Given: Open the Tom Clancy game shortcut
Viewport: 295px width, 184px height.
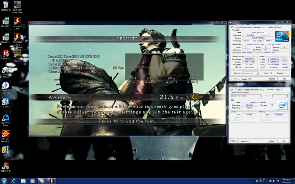Looking at the screenshot, I should (17, 56).
